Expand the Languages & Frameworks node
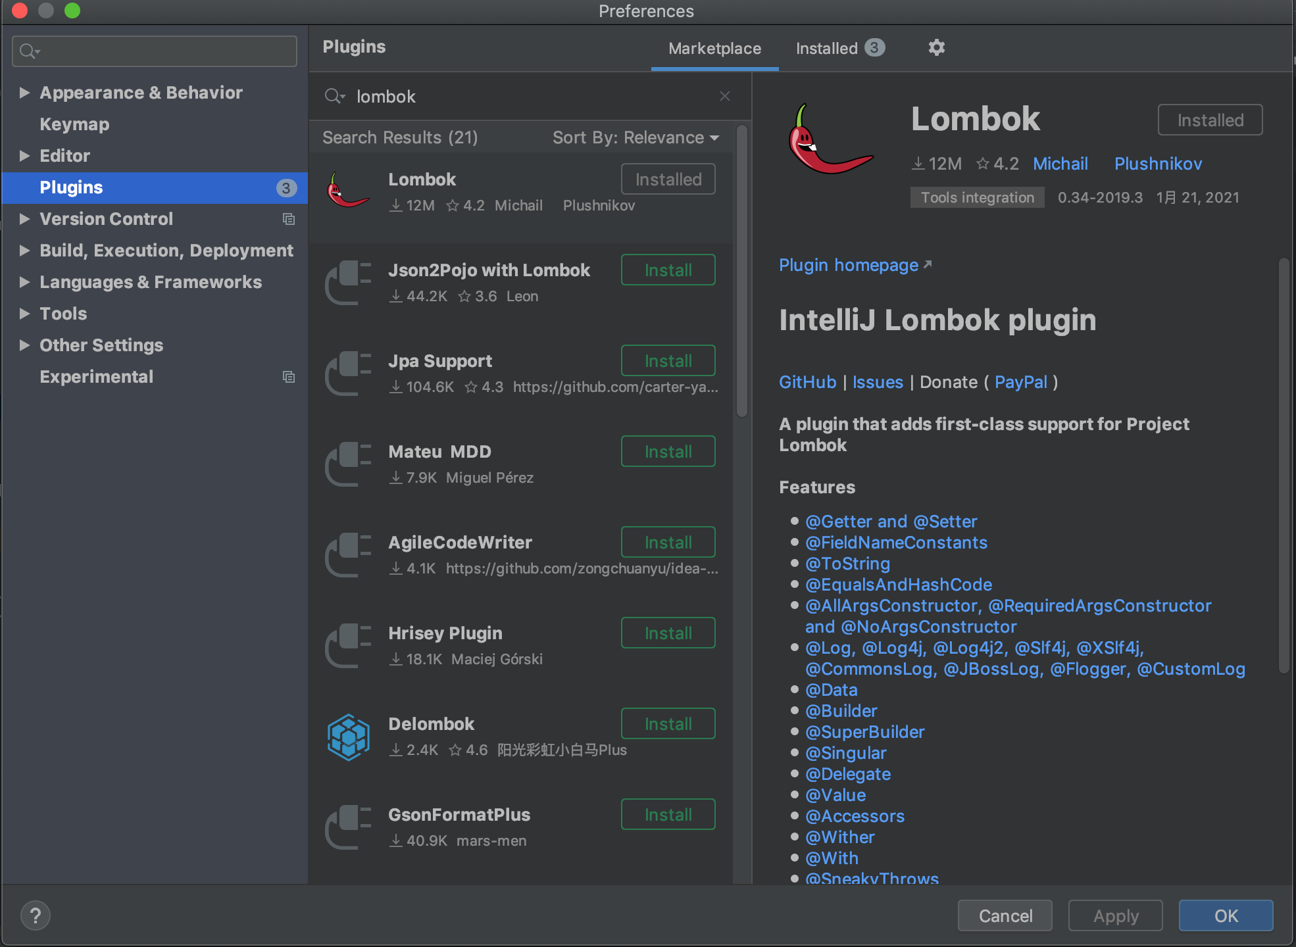The image size is (1296, 947). 24,282
